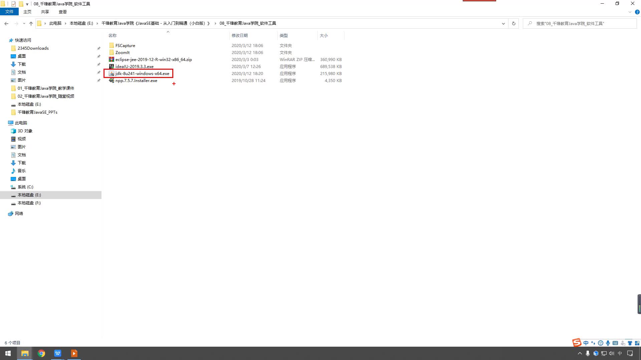Select 3D 对象 under 此电脑
This screenshot has width=641, height=360.
coord(25,131)
